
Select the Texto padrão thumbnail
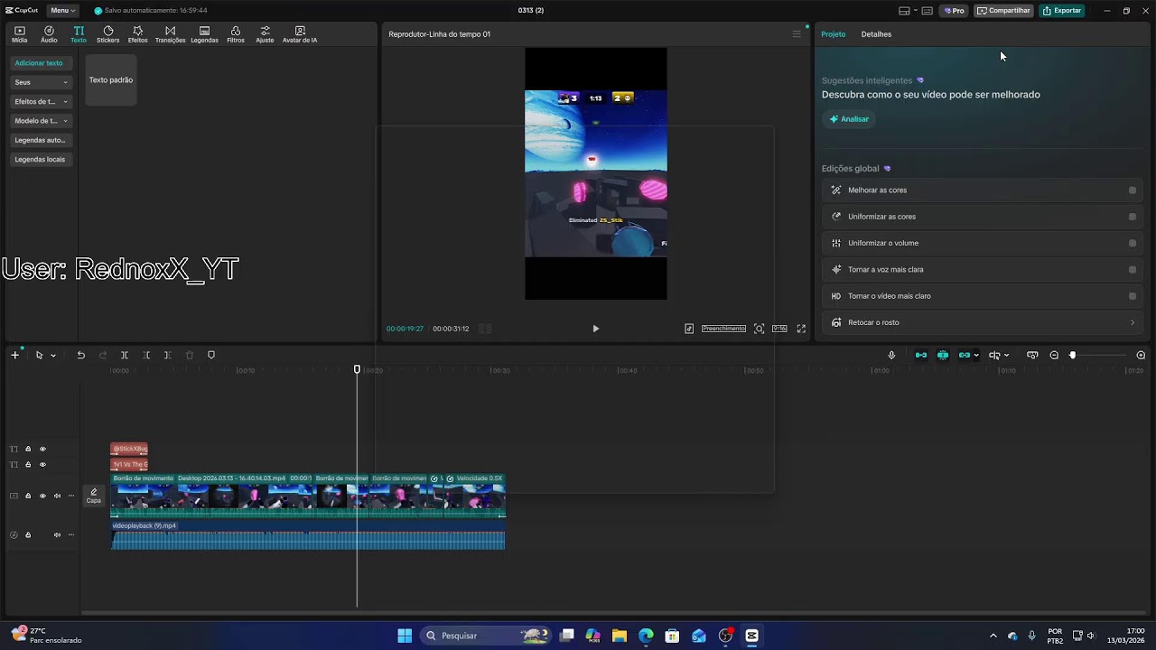coord(111,79)
